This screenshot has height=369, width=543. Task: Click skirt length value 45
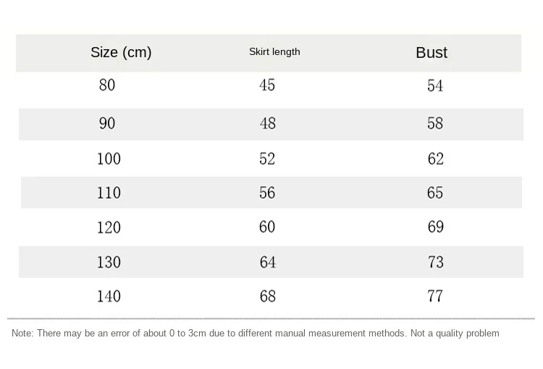(267, 85)
